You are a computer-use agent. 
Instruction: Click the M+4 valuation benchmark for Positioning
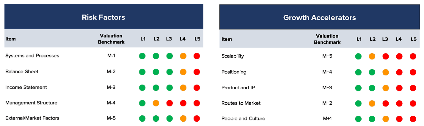pyautogui.click(x=327, y=72)
